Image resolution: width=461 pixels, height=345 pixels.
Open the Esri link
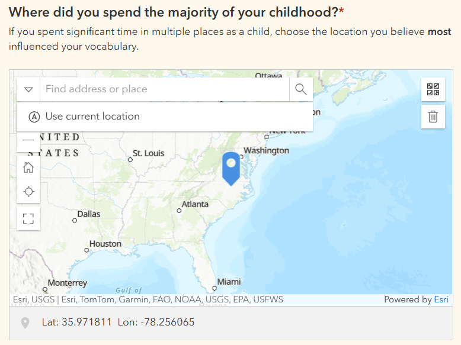click(x=441, y=299)
